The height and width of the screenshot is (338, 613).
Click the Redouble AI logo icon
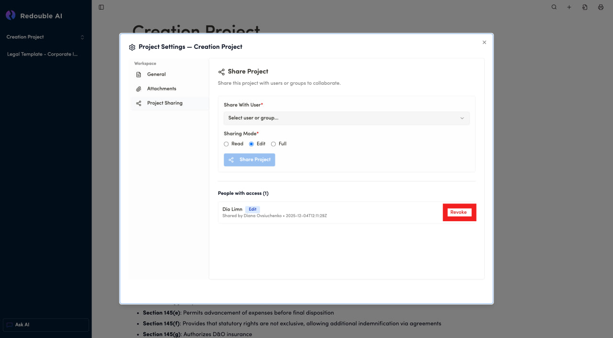pyautogui.click(x=11, y=15)
